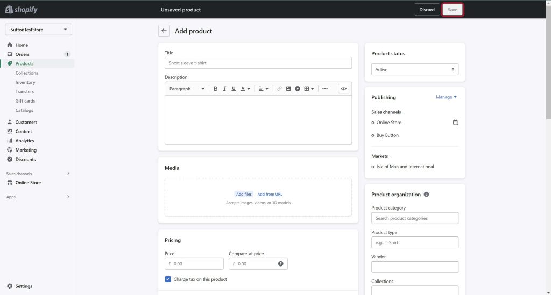This screenshot has height=295, width=551.
Task: Show HTML code view button
Action: (344, 89)
